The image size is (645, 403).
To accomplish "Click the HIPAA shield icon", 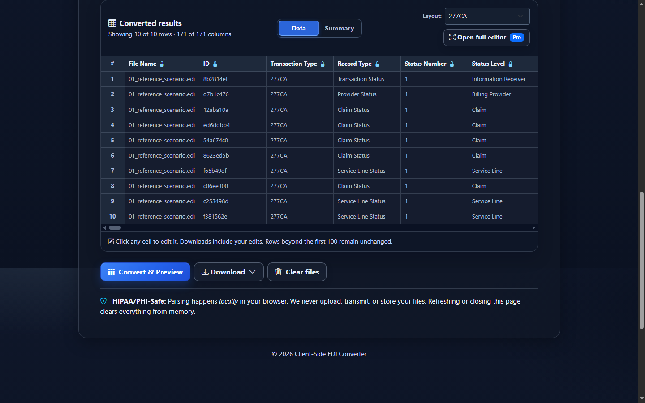I will 103,301.
